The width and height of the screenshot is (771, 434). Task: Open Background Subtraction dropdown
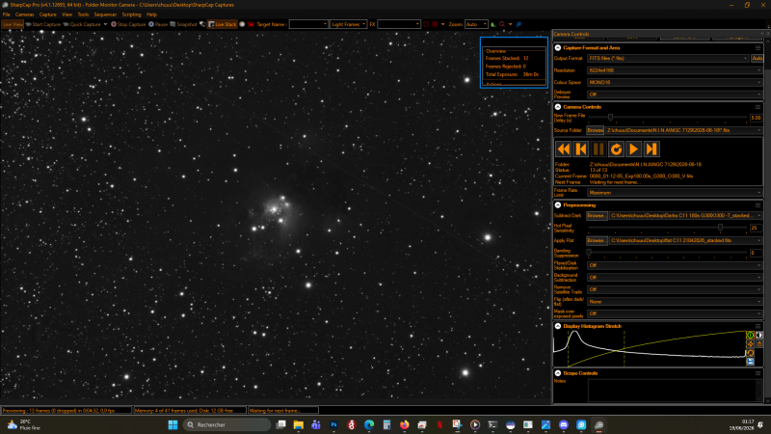coord(675,278)
